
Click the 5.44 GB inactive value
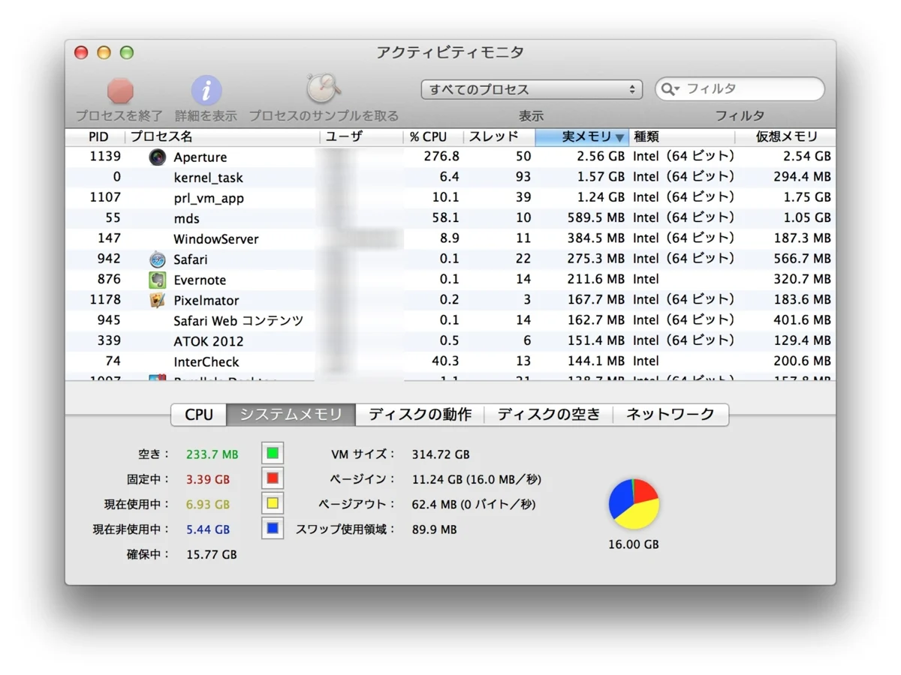208,529
